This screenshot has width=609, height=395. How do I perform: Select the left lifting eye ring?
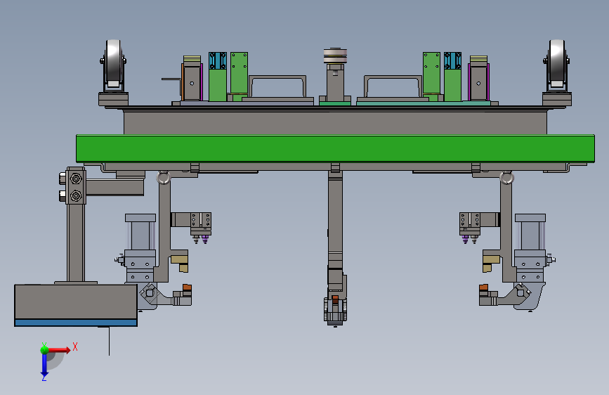pyautogui.click(x=164, y=178)
